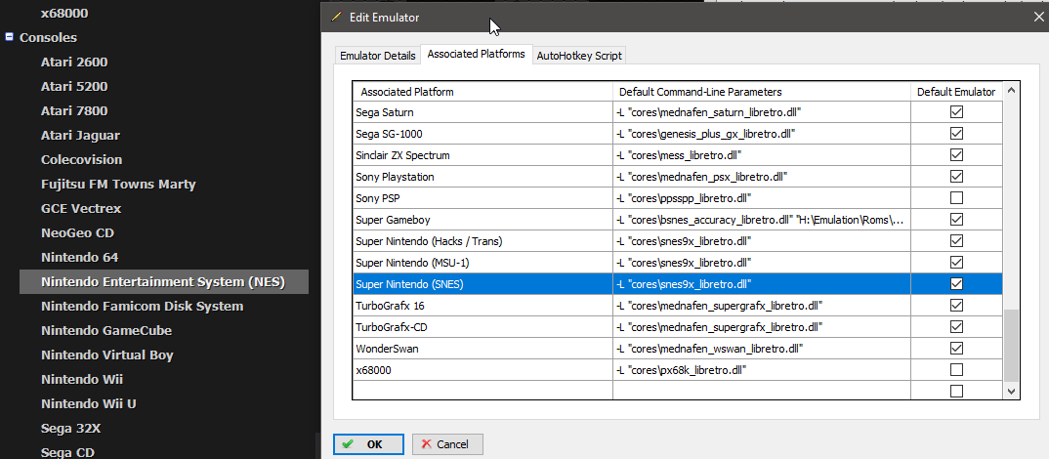Select Nintendo GameCube in the sidebar
This screenshot has height=459, width=1049.
106,330
